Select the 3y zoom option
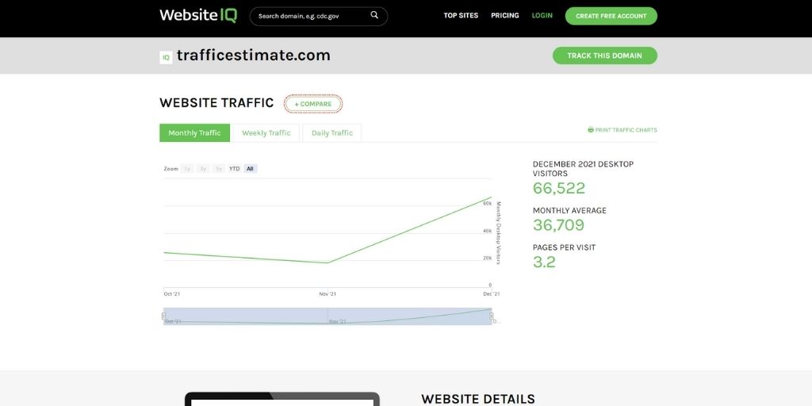The image size is (812, 406). 203,169
